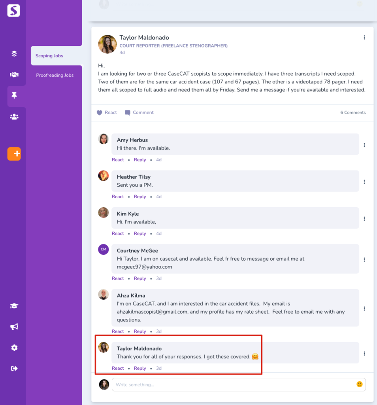The width and height of the screenshot is (377, 405).
Task: Open Taylor Maldonado's post options menu
Action: click(x=364, y=38)
